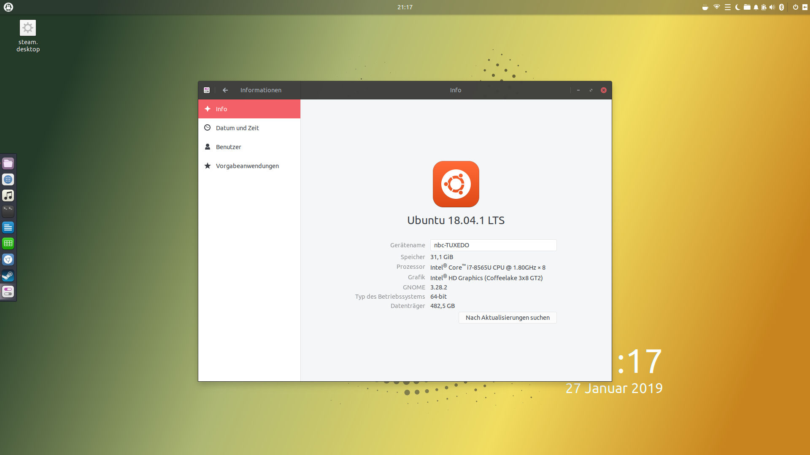Open the steam.desktop file on the desktop
810x455 pixels.
click(28, 28)
